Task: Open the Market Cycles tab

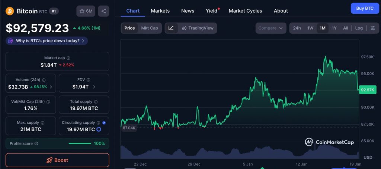Action: tap(246, 11)
